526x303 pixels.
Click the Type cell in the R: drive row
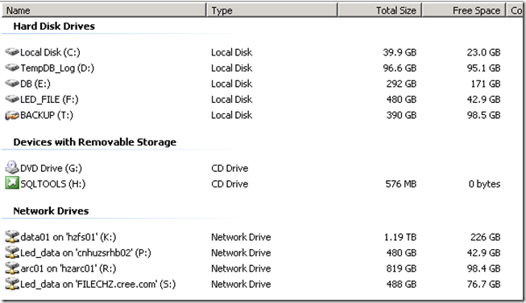[241, 268]
